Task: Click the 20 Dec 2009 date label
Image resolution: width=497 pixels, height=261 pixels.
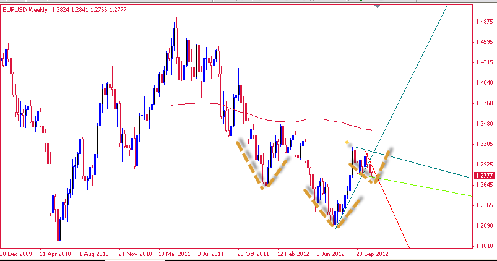Action: coord(16,254)
